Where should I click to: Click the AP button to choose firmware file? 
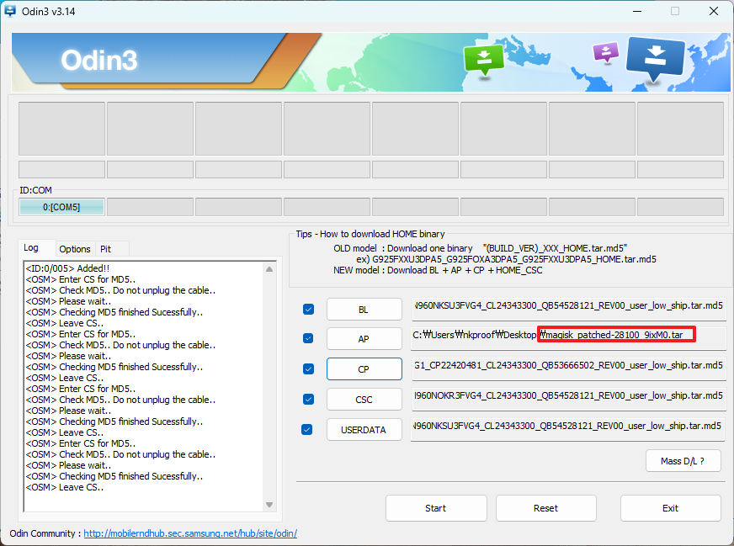point(364,339)
